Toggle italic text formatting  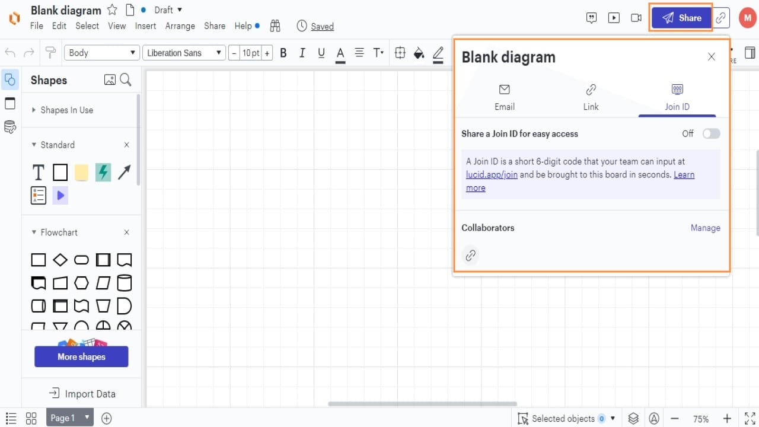coord(302,53)
